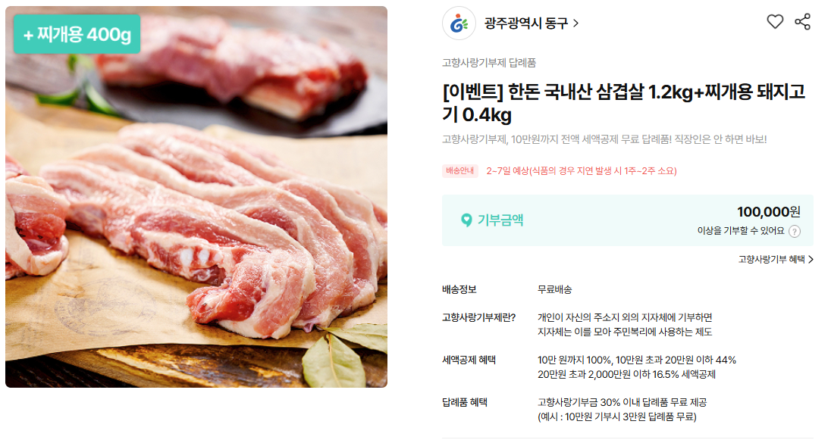
Task: Click the 광주광역시 동구 logo emblem
Action: tap(459, 23)
